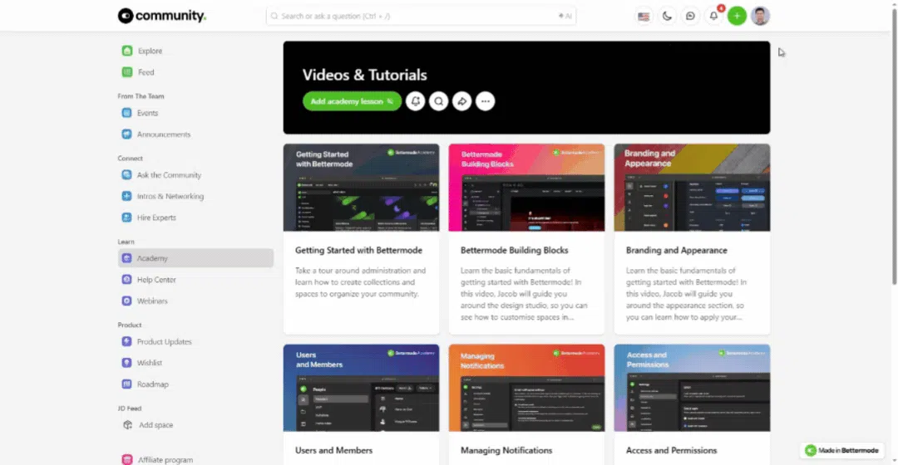
Task: Click space notification bell in banner
Action: [x=415, y=101]
